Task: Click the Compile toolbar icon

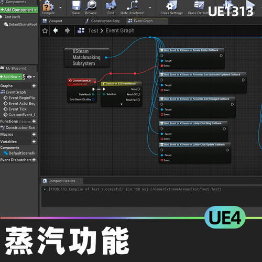Action: (48, 7)
